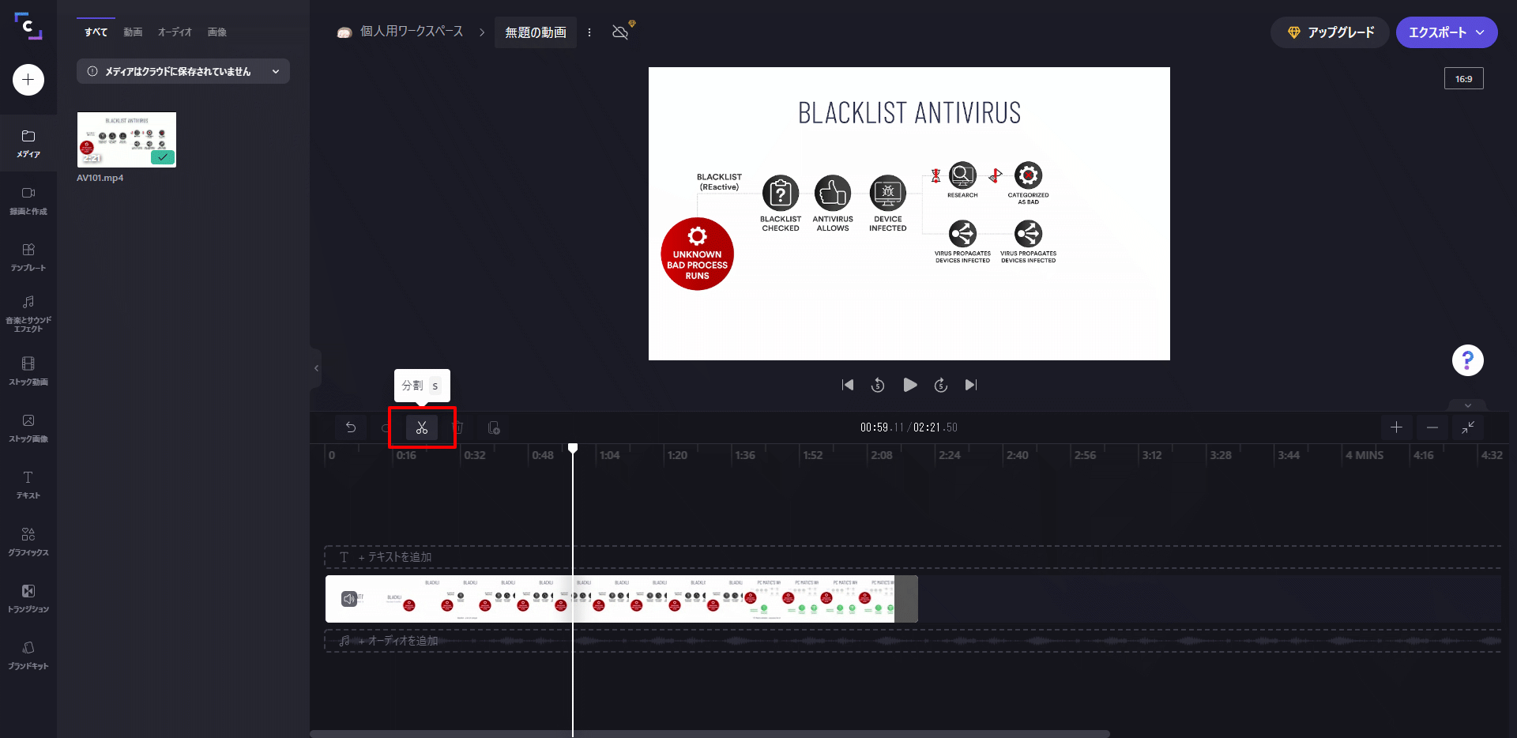The height and width of the screenshot is (738, 1517).
Task: Switch to the 動画 media tab
Action: point(133,32)
